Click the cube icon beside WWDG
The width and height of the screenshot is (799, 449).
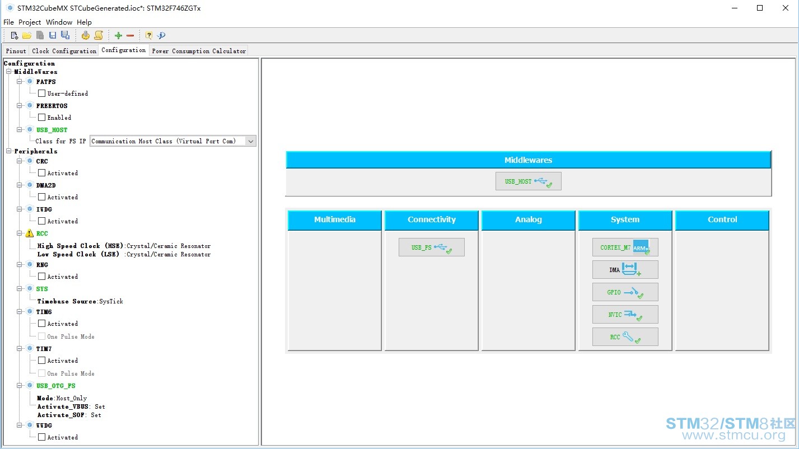coord(30,425)
